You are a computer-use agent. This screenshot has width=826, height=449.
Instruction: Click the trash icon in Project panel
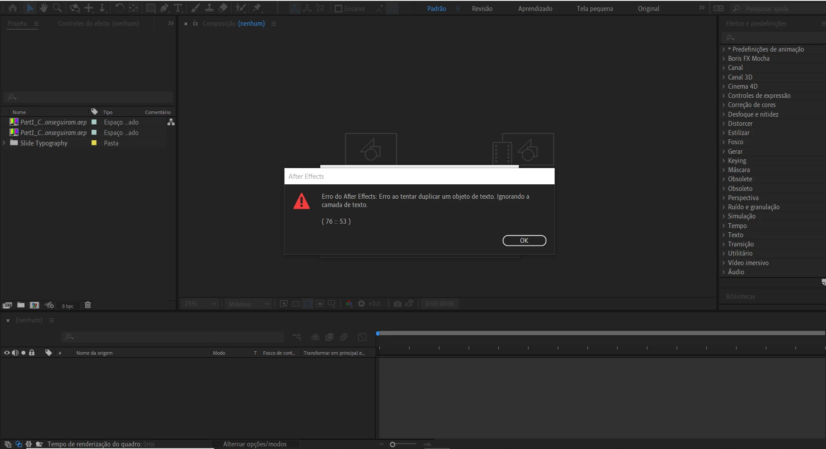click(88, 305)
